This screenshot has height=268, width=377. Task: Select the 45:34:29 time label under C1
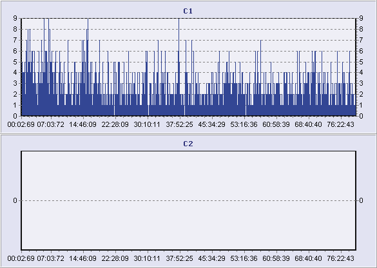[211, 124]
